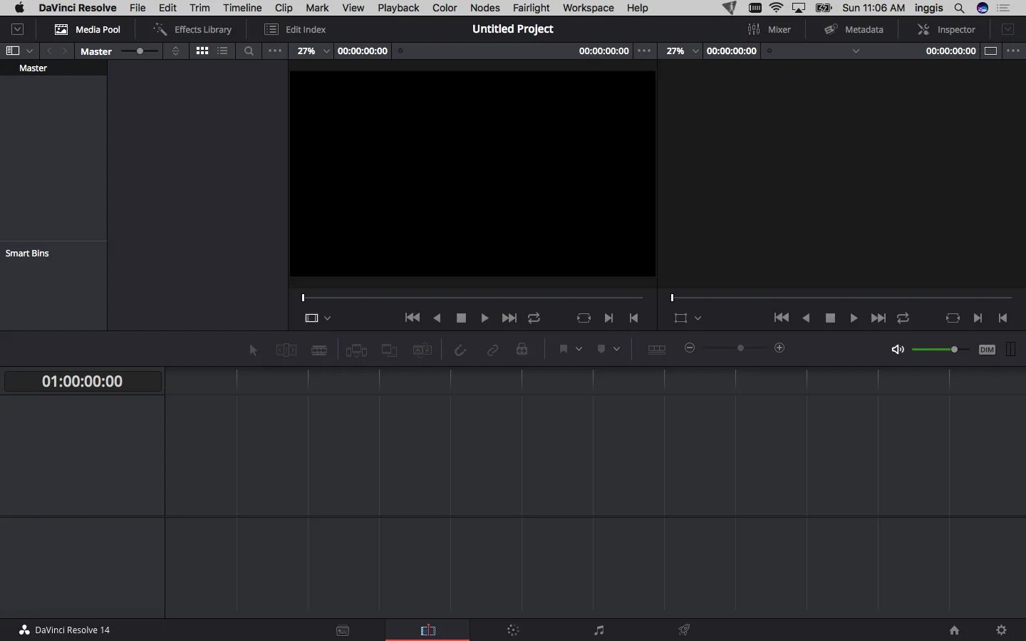Open the Playback menu
This screenshot has width=1026, height=641.
pyautogui.click(x=398, y=8)
